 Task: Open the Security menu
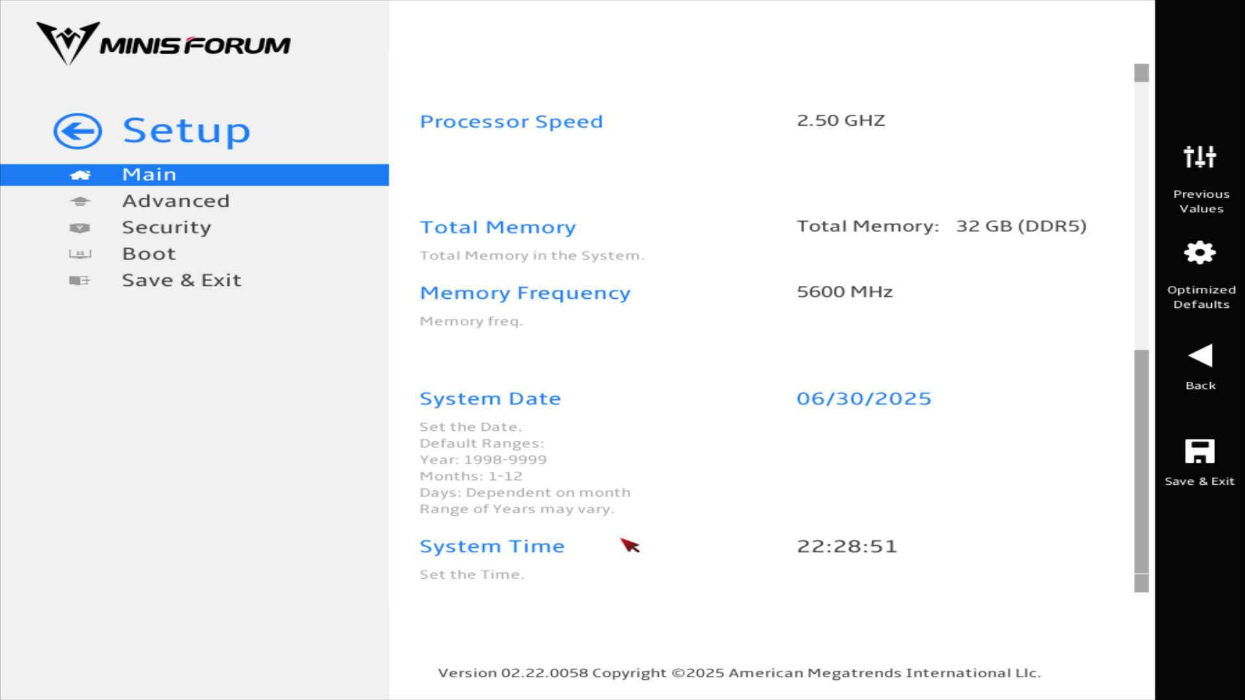pos(167,227)
